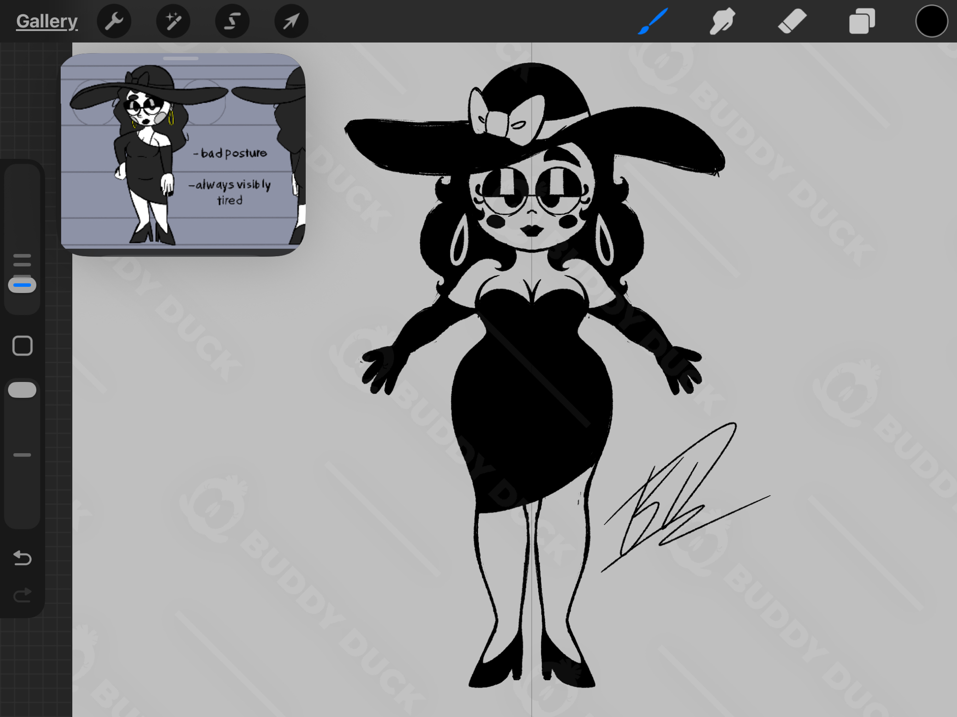
Task: Select the Smudge tool
Action: (722, 21)
